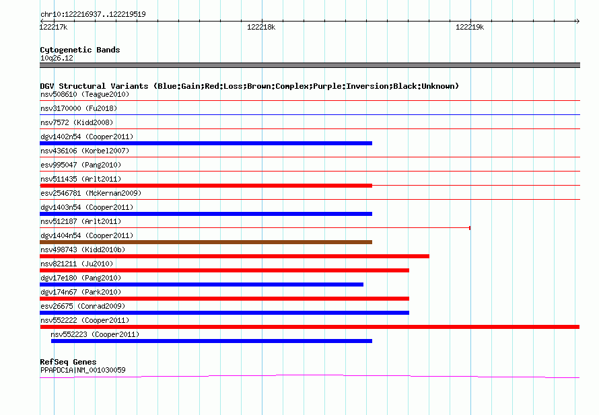
Task: Click the thin blue nsv3170000 line
Action: pyautogui.click(x=310, y=115)
